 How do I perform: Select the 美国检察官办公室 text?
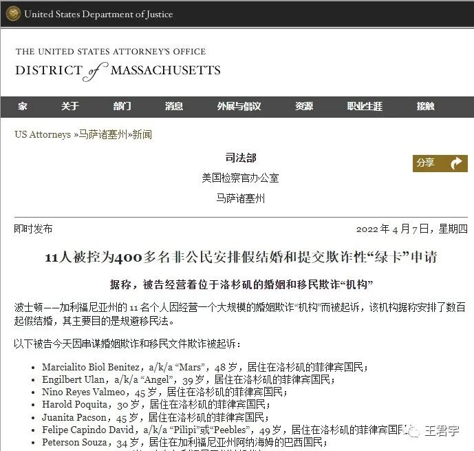[240, 178]
